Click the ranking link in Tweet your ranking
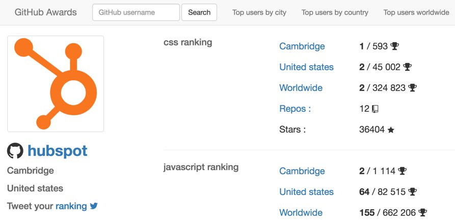The height and width of the screenshot is (224, 455). (x=71, y=206)
